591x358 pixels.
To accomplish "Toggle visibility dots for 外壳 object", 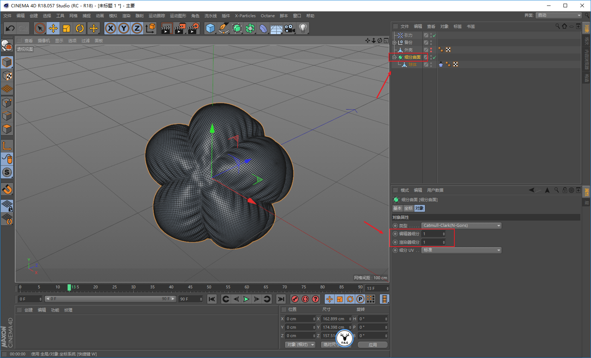I will click(x=431, y=50).
